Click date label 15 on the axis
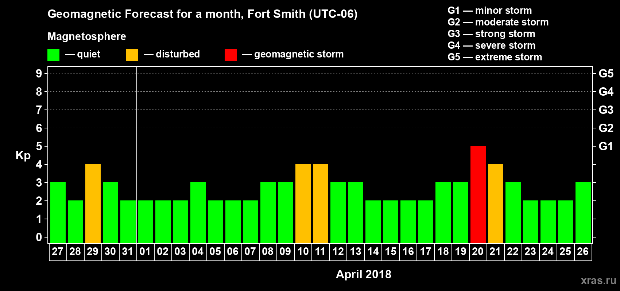Screen dimensions: 620x291 pyautogui.click(x=390, y=252)
